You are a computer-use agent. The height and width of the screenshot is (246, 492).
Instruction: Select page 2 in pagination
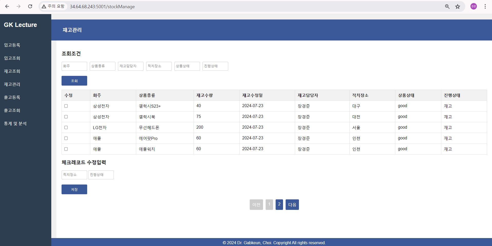tap(279, 204)
